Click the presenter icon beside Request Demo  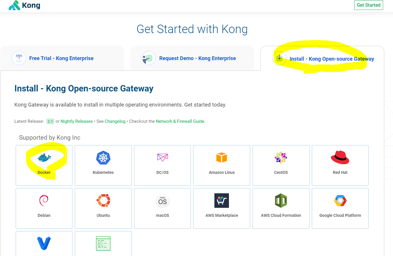(x=149, y=58)
